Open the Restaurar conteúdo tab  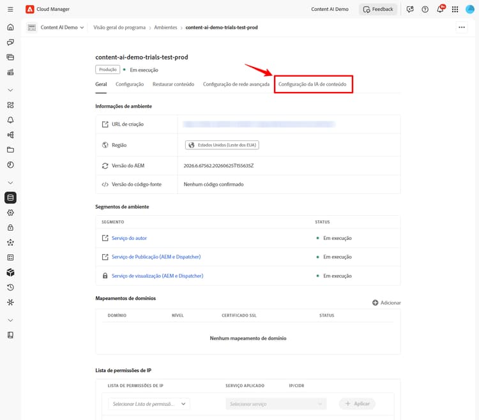173,84
